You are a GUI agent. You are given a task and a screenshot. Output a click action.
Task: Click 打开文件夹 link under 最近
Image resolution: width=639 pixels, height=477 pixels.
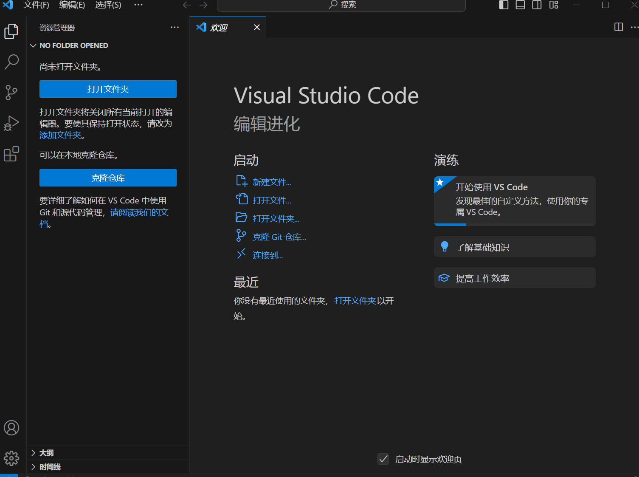click(355, 301)
